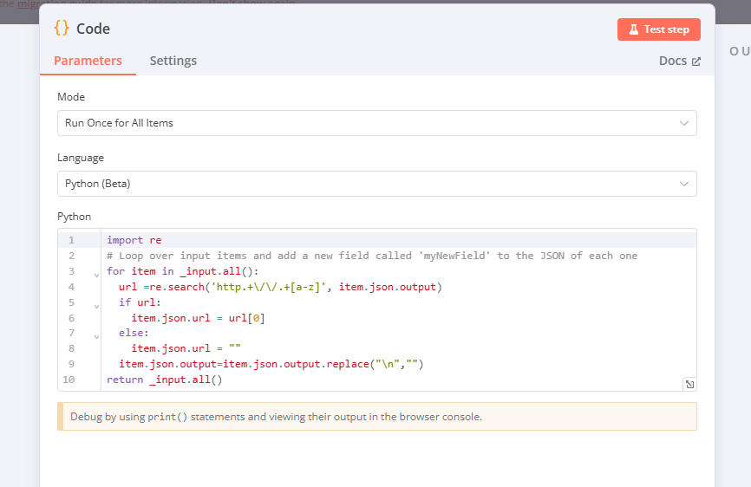Click the item.json.url = url[0] line
The width and height of the screenshot is (751, 487).
[198, 318]
